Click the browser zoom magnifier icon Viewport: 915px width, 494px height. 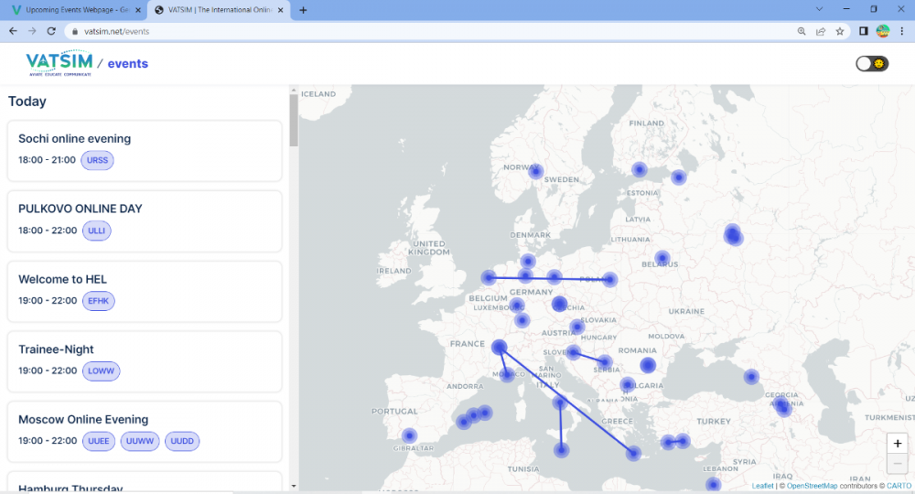pyautogui.click(x=802, y=31)
